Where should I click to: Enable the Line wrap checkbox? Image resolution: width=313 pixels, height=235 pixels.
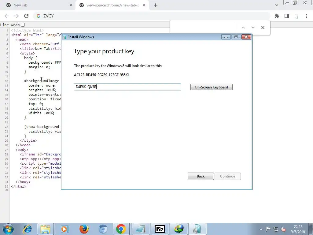click(23, 24)
